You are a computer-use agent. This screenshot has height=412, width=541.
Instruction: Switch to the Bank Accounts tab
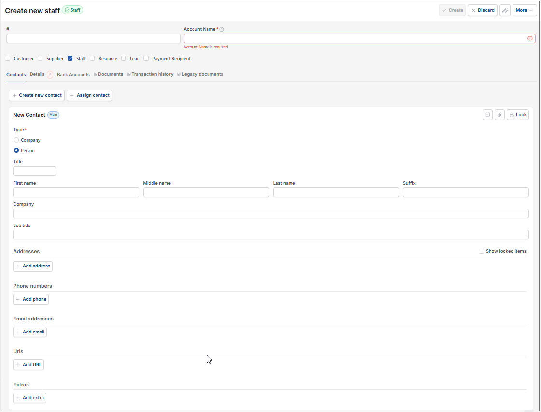73,74
